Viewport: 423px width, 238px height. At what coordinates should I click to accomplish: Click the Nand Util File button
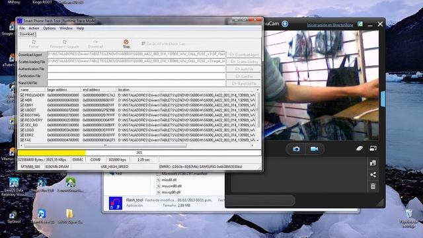pyautogui.click(x=244, y=84)
